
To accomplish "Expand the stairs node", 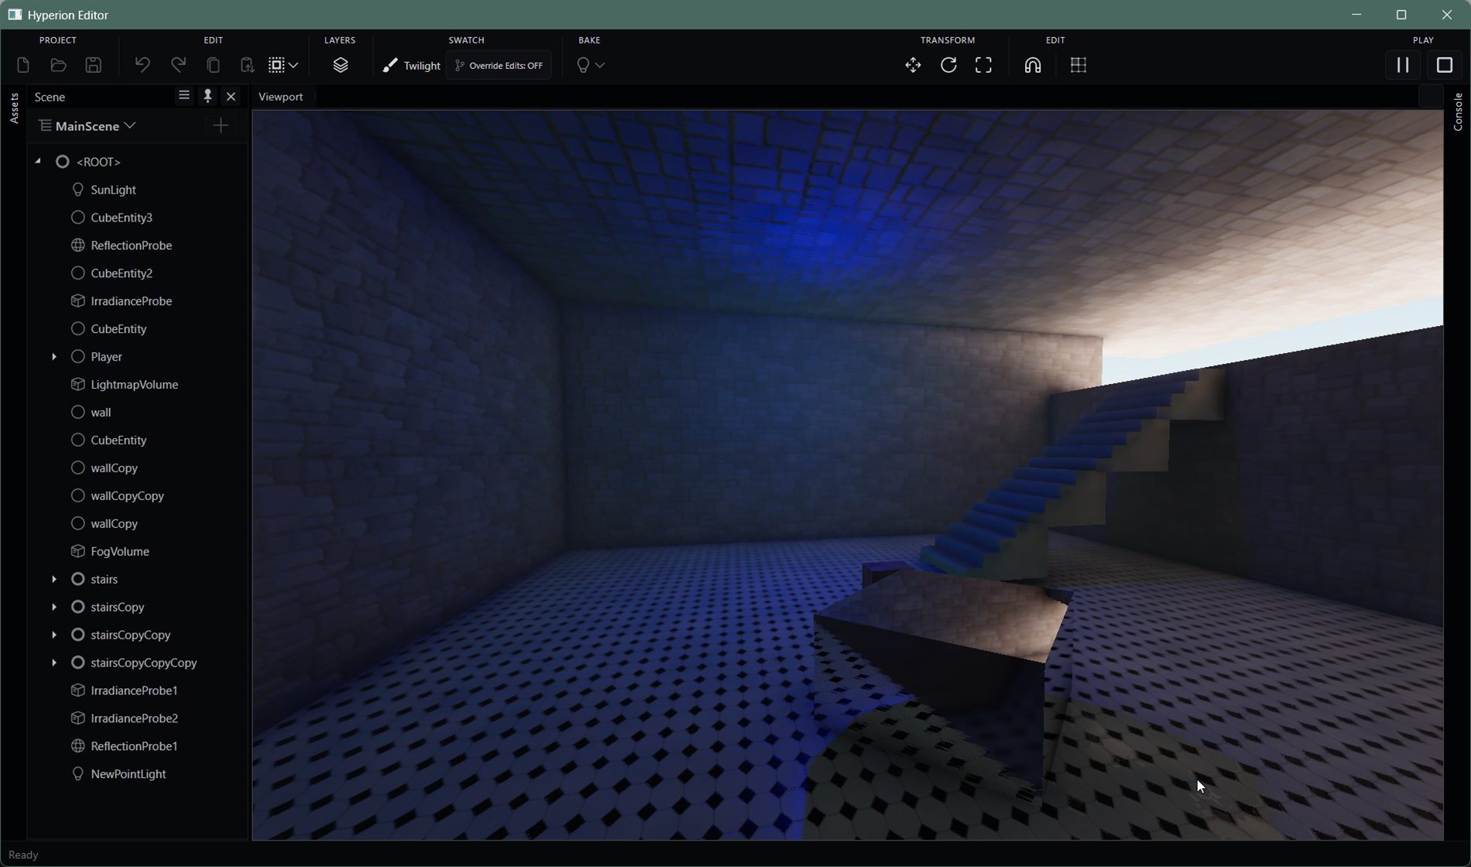I will (x=54, y=580).
